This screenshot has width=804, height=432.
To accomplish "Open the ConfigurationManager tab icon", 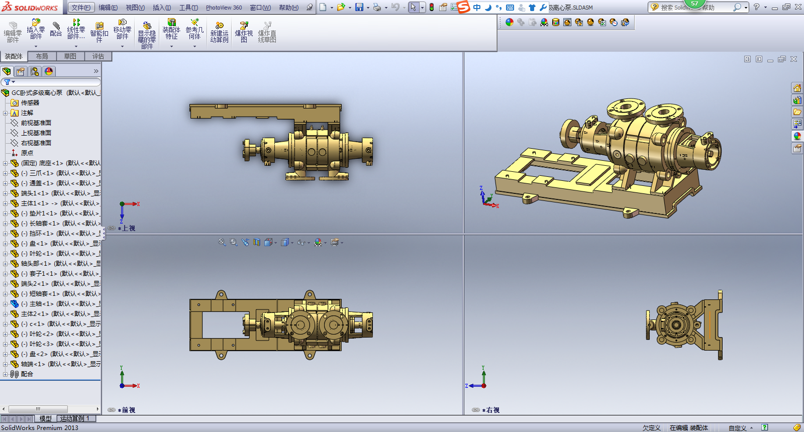I will click(x=35, y=71).
